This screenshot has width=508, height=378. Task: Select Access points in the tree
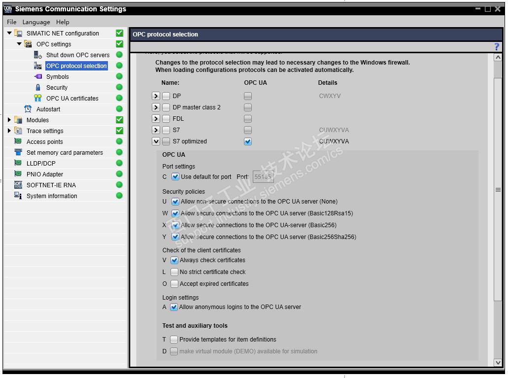[x=45, y=141]
